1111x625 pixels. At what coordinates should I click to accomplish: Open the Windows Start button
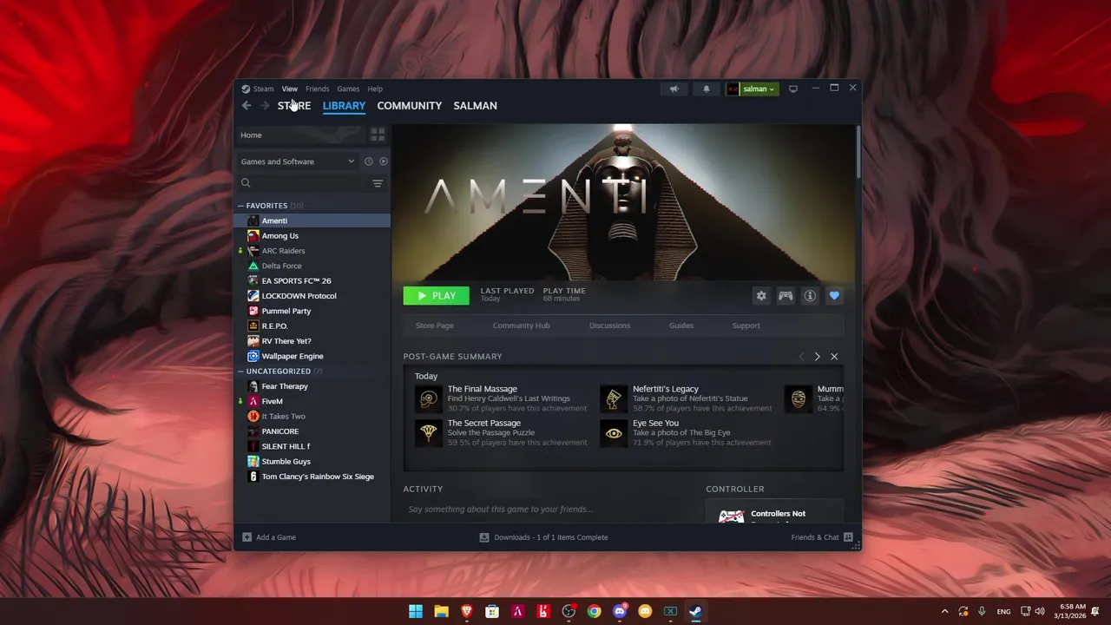(x=416, y=611)
